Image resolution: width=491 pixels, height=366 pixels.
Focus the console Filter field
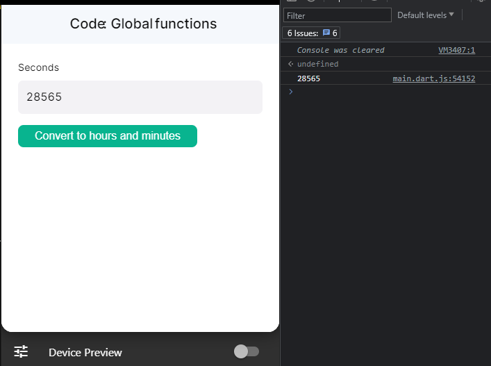tap(337, 15)
